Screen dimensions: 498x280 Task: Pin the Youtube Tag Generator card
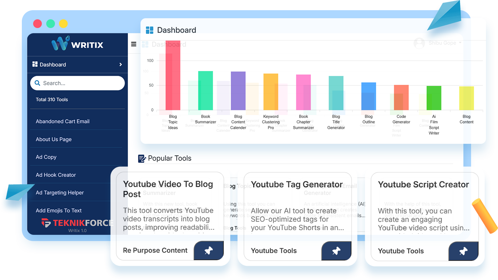tap(336, 251)
